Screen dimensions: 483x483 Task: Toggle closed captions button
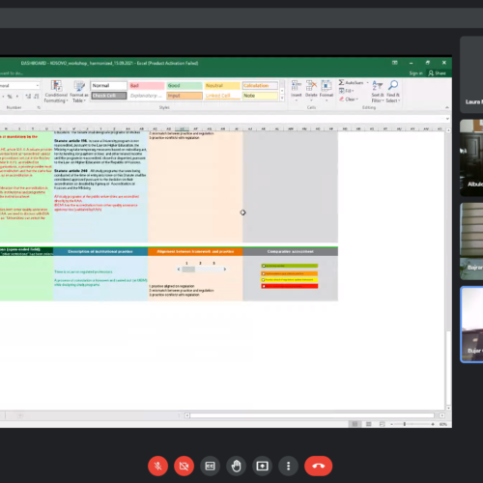click(210, 466)
